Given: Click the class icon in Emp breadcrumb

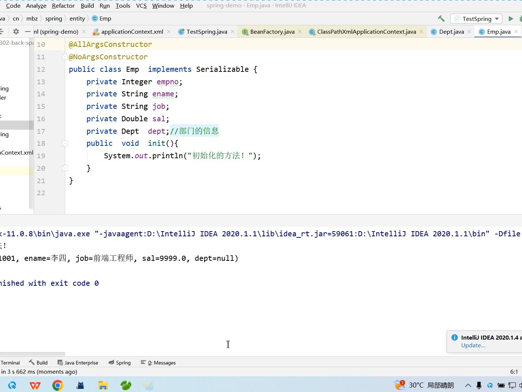Looking at the screenshot, I should pos(95,18).
